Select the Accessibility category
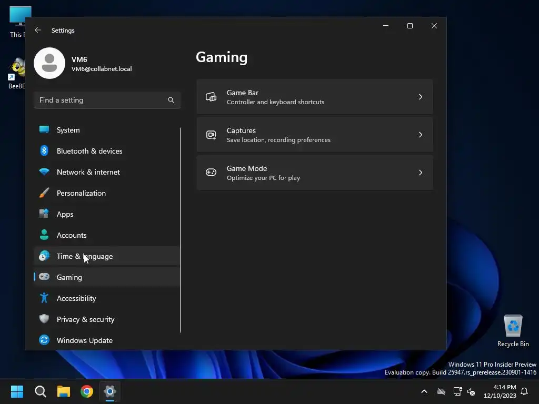539x404 pixels. tap(106, 298)
